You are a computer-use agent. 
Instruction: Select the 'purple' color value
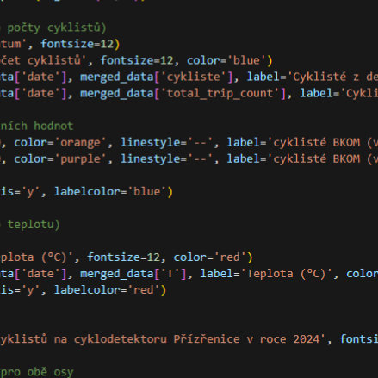[x=81, y=159]
